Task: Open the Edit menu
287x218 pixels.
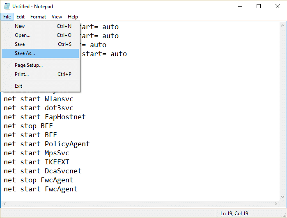Action: (x=21, y=17)
